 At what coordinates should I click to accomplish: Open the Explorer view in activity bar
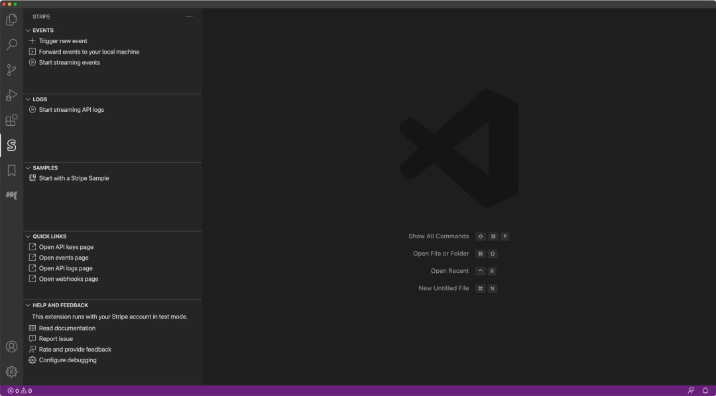[x=11, y=20]
